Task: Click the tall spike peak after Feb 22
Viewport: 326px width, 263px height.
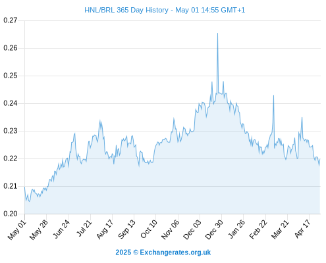Action: (273, 96)
